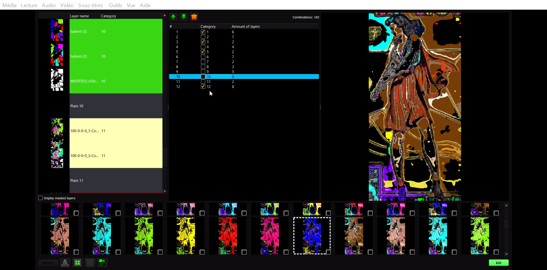Click the thumbnail strip scroll-down arrow

507,254
